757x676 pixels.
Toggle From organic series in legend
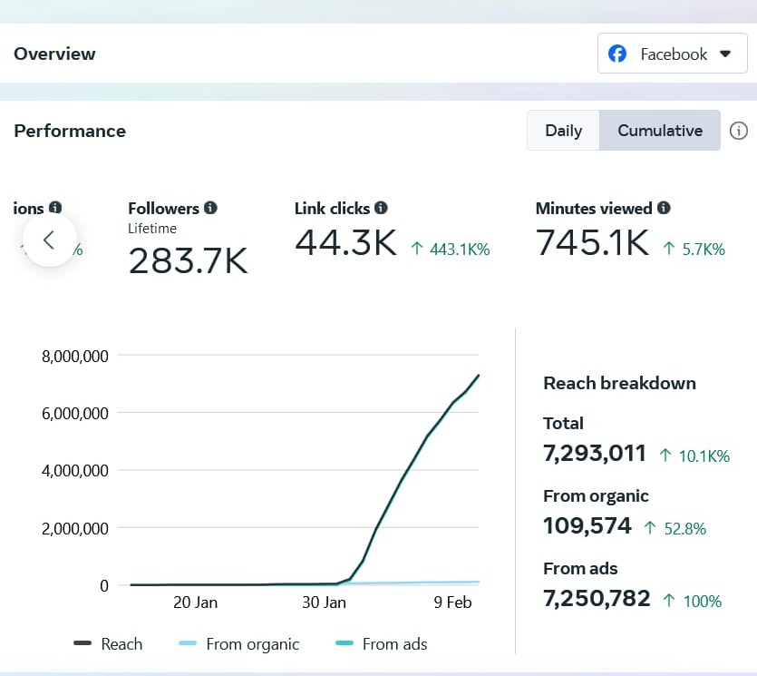[239, 644]
